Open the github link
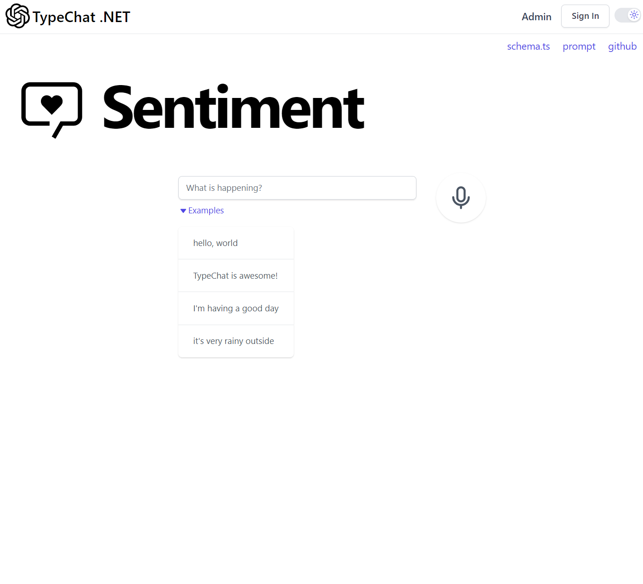The height and width of the screenshot is (584, 643). coord(622,46)
